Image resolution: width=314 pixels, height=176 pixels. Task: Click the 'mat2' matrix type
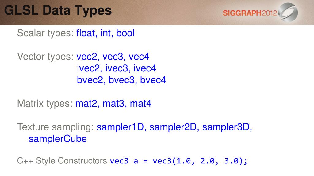[86, 103]
